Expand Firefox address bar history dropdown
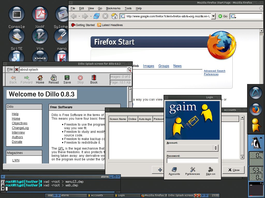 [x=213, y=16]
